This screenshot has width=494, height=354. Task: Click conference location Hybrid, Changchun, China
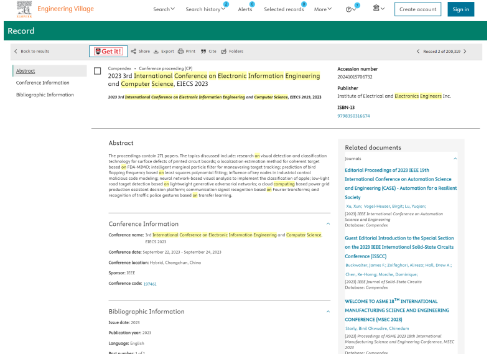(x=175, y=263)
